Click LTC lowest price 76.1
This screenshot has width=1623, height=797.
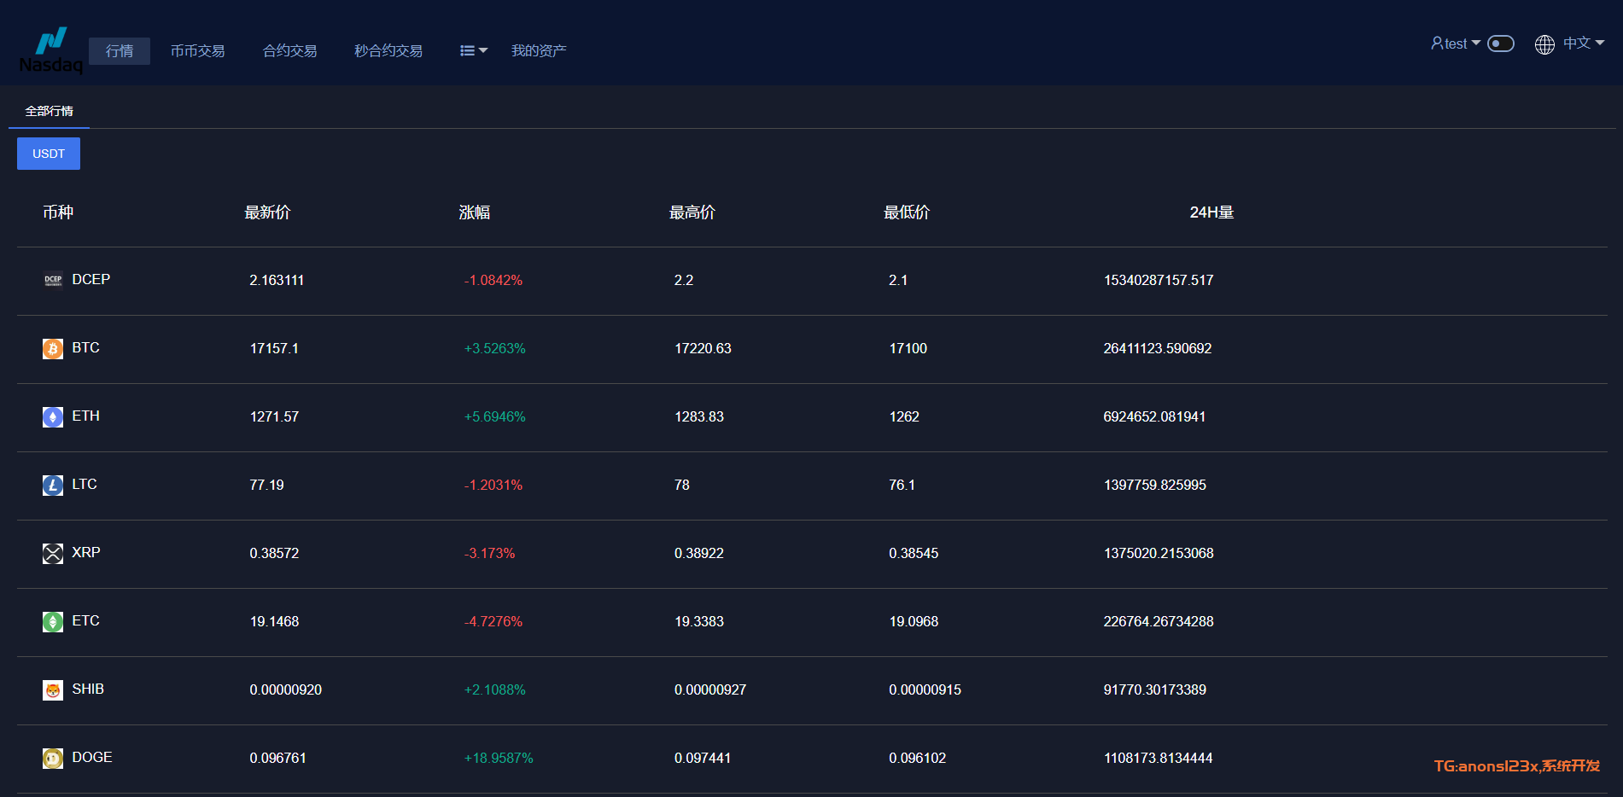pos(902,485)
